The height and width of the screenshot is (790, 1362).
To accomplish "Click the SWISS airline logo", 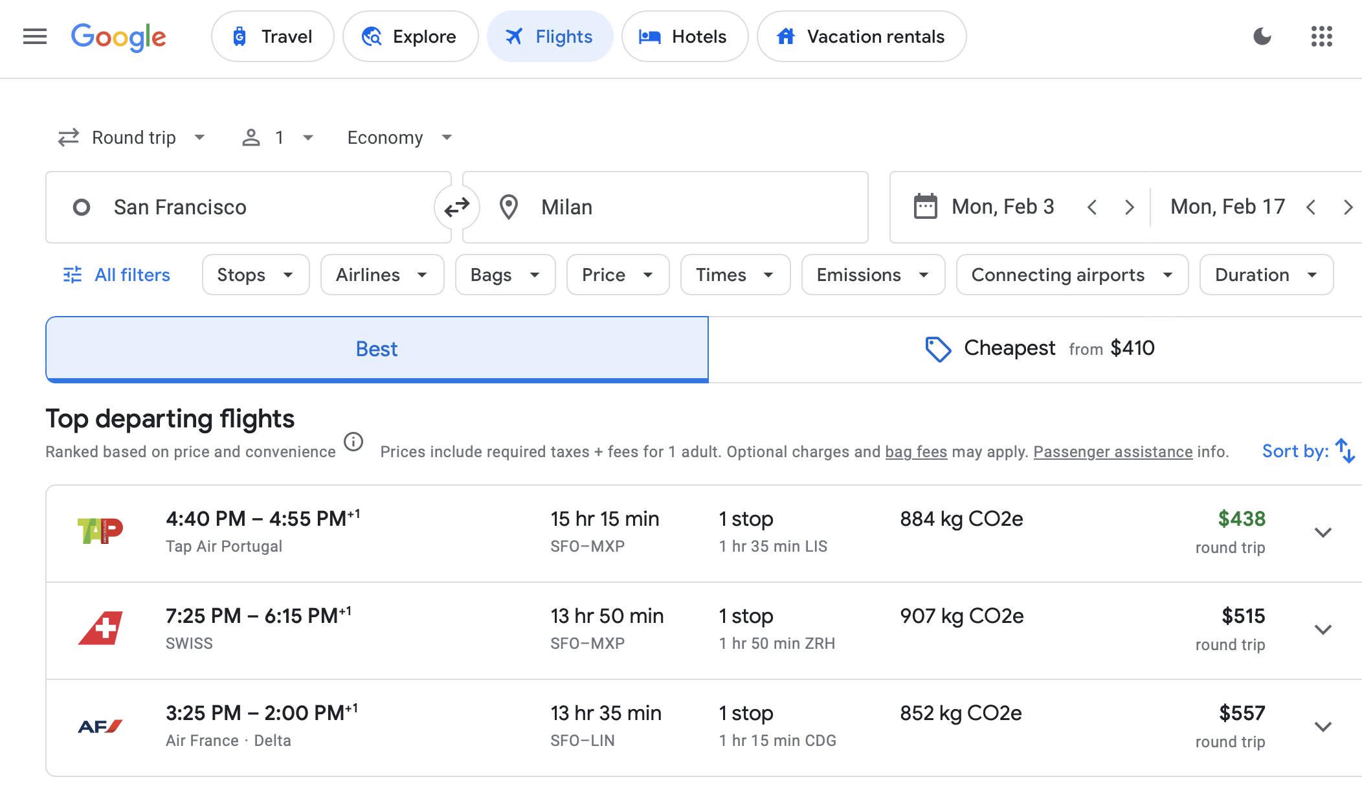I will tap(100, 628).
